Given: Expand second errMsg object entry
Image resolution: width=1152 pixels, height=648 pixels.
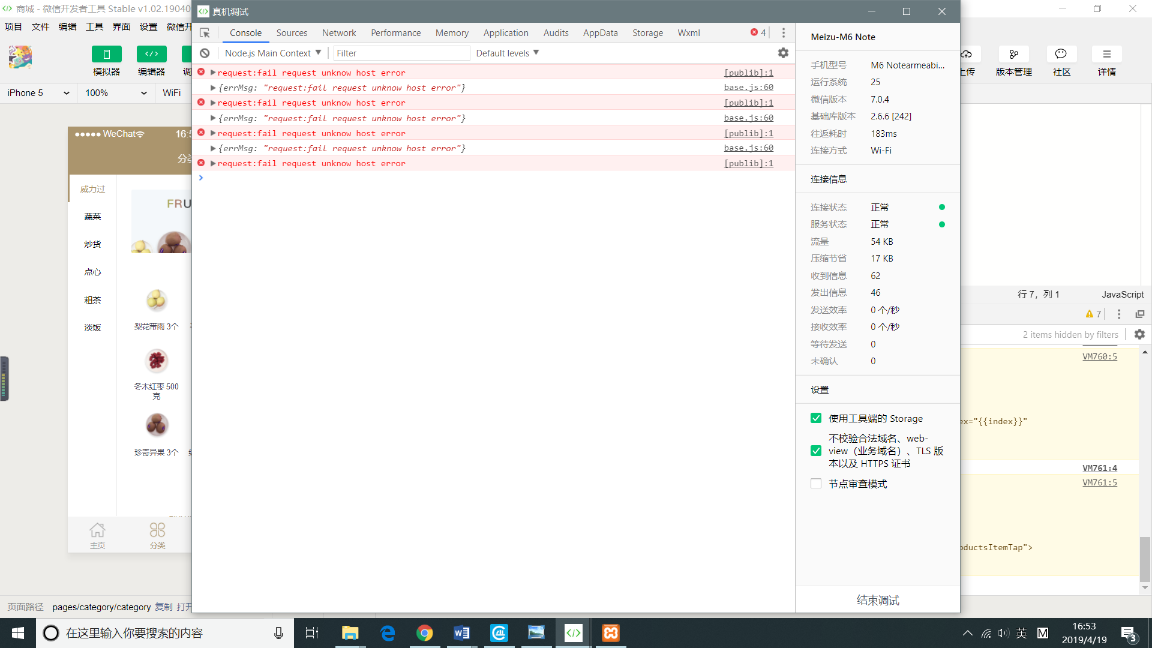Looking at the screenshot, I should point(213,118).
